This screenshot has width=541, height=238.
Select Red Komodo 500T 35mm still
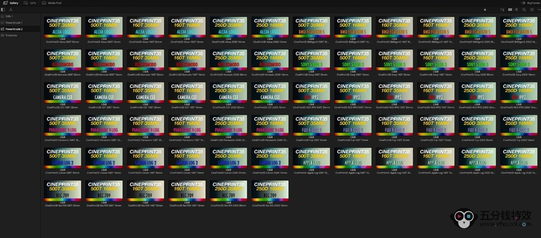click(62, 60)
